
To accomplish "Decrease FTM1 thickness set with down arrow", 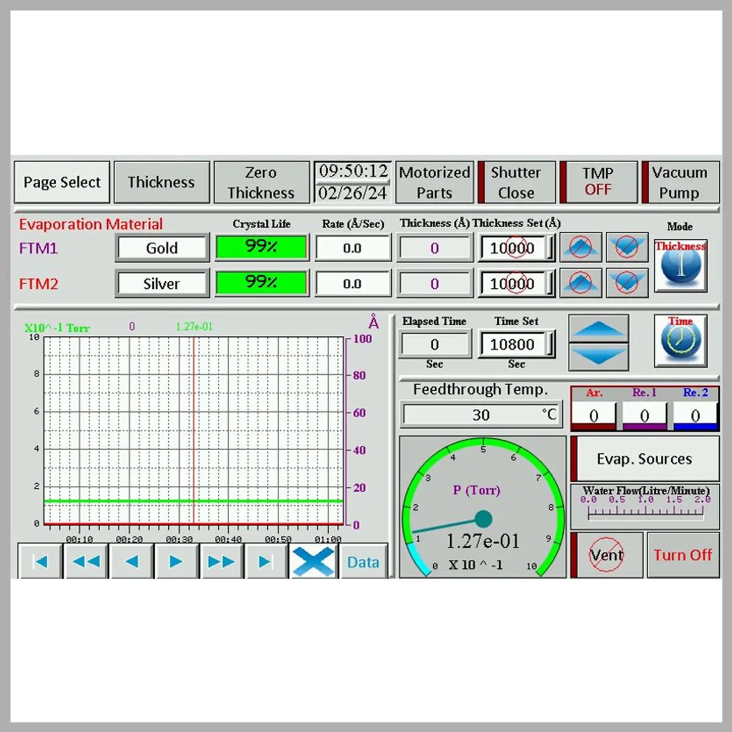I will (x=627, y=247).
